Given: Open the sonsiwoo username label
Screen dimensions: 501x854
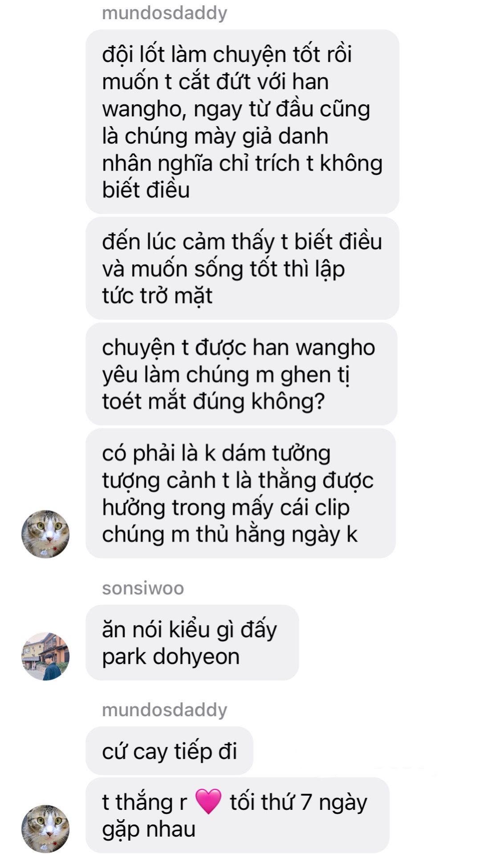Looking at the screenshot, I should point(143,588).
